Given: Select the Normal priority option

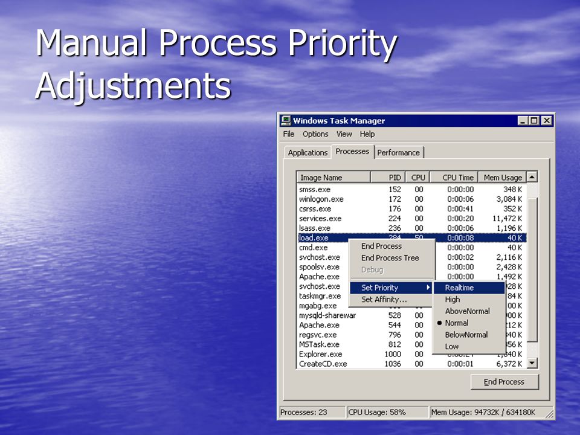Looking at the screenshot, I should click(x=469, y=323).
